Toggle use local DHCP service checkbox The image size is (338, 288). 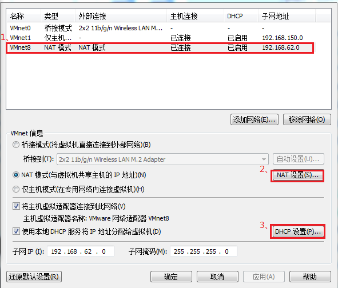click(x=16, y=231)
